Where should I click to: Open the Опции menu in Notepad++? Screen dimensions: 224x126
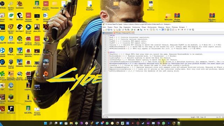[x=144, y=27]
